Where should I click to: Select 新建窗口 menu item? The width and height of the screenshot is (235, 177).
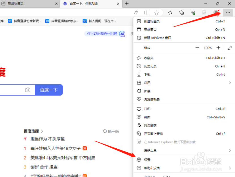tap(184, 29)
